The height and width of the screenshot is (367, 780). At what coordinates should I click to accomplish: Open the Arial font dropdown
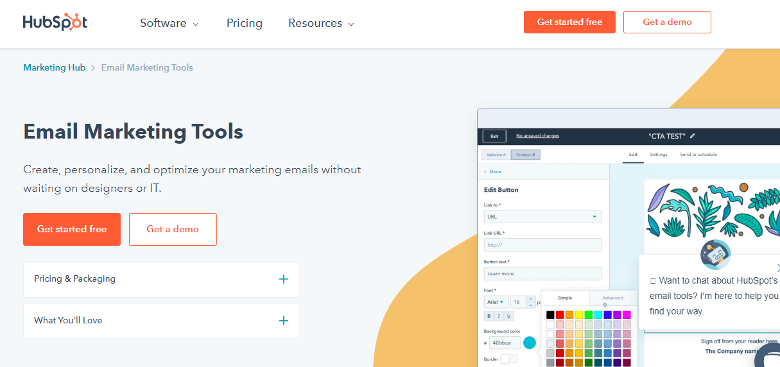coord(496,302)
